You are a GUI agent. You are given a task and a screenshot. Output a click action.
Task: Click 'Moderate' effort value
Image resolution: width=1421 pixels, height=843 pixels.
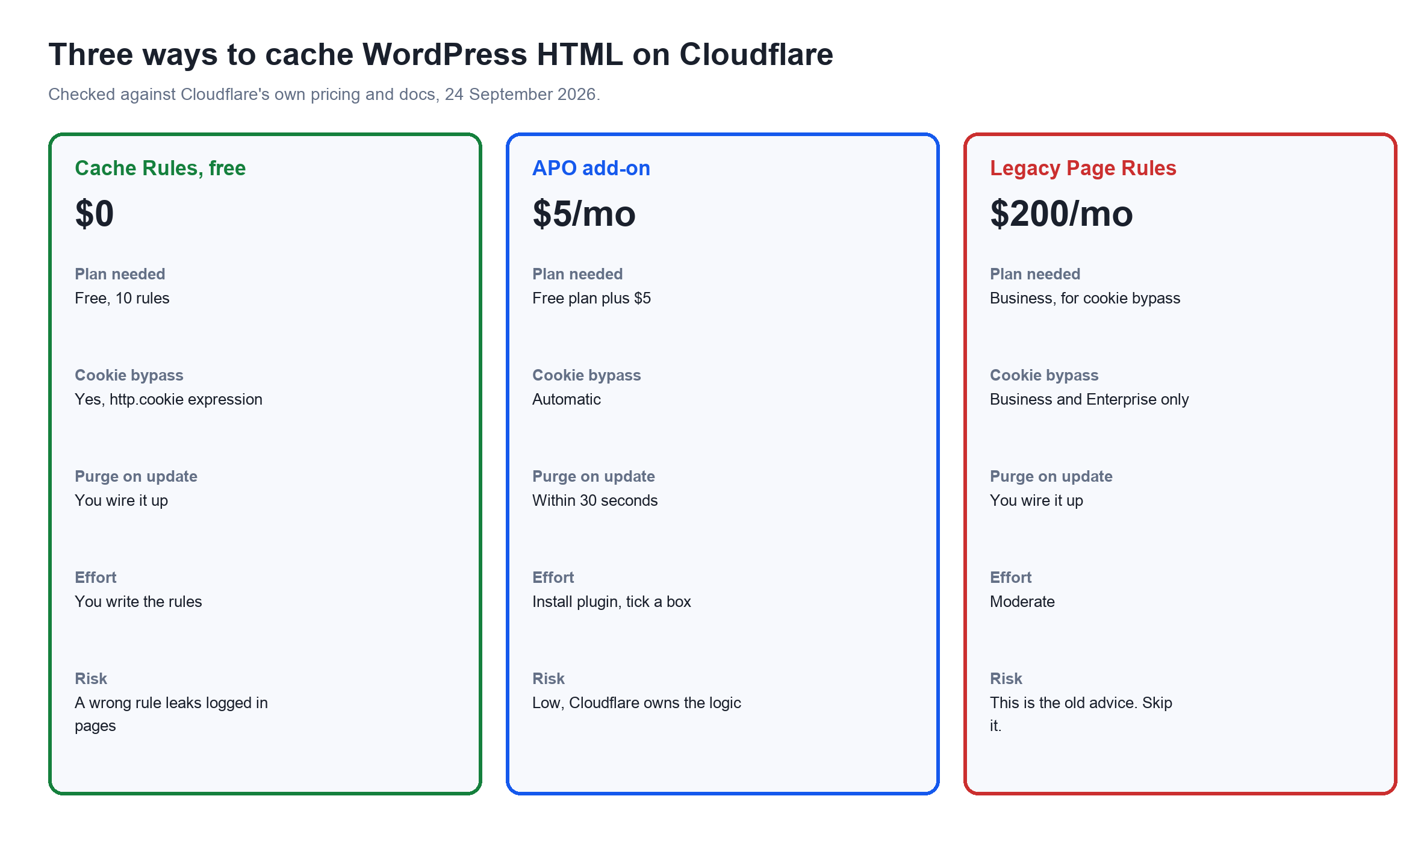[1022, 602]
